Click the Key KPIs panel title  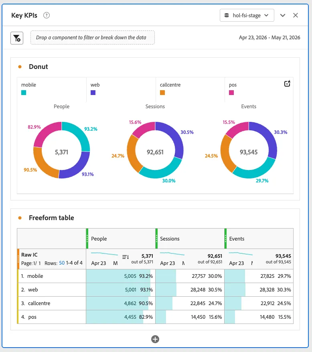click(24, 15)
